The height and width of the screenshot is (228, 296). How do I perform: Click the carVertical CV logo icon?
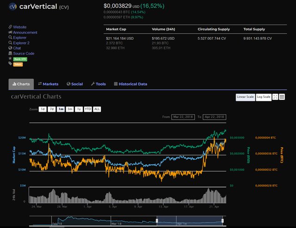pyautogui.click(x=12, y=6)
